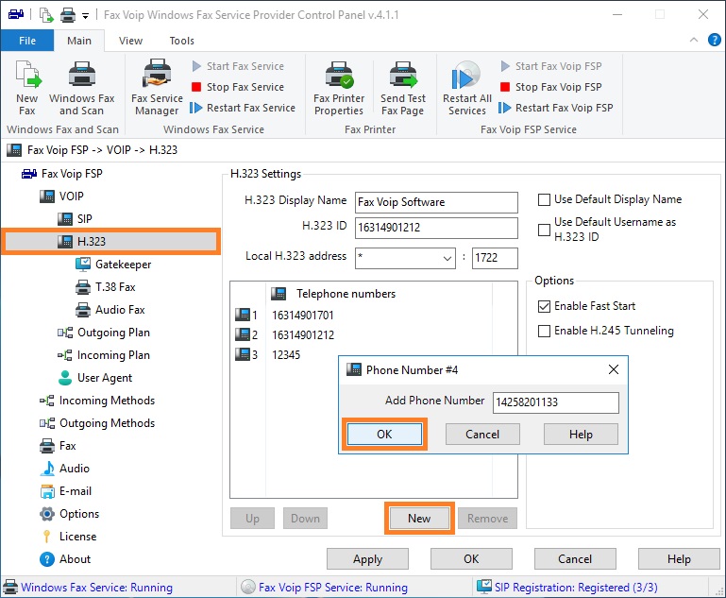This screenshot has height=598, width=726.
Task: Click the Apply button
Action: [367, 559]
